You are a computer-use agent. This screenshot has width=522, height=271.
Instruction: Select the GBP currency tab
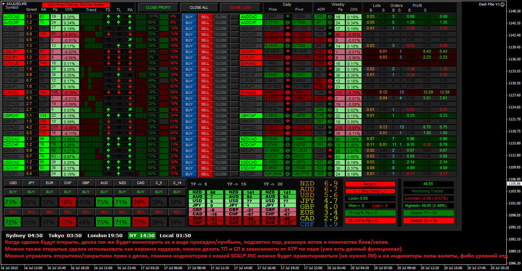pos(86,183)
